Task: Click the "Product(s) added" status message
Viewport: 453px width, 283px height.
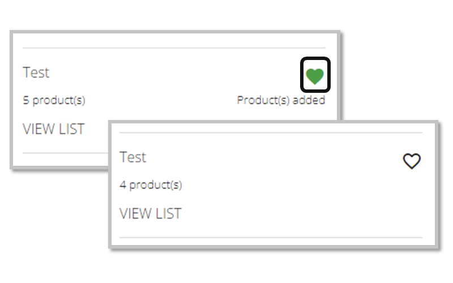Action: pyautogui.click(x=281, y=101)
